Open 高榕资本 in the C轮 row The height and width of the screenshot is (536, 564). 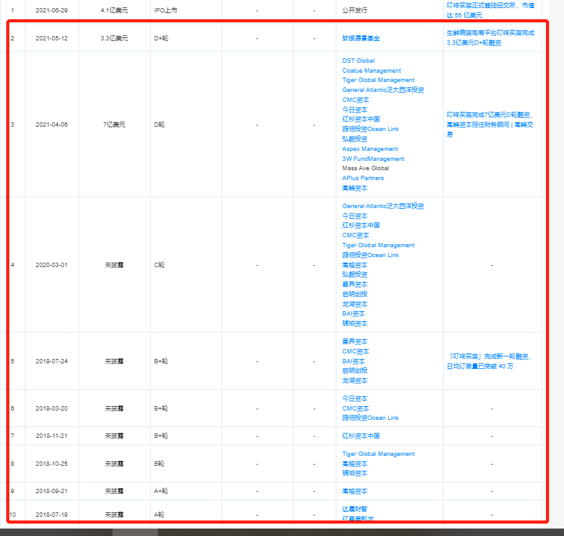pos(354,265)
